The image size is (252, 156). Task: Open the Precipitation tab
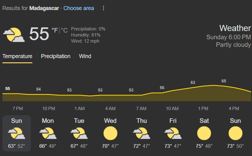coord(56,56)
